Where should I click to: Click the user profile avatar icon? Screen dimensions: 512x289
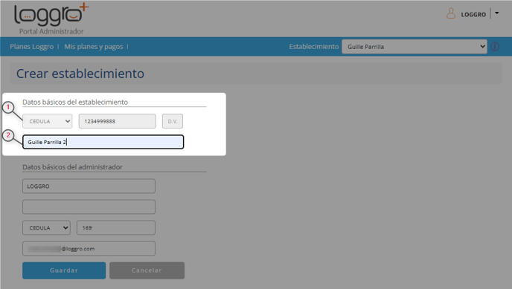[451, 13]
